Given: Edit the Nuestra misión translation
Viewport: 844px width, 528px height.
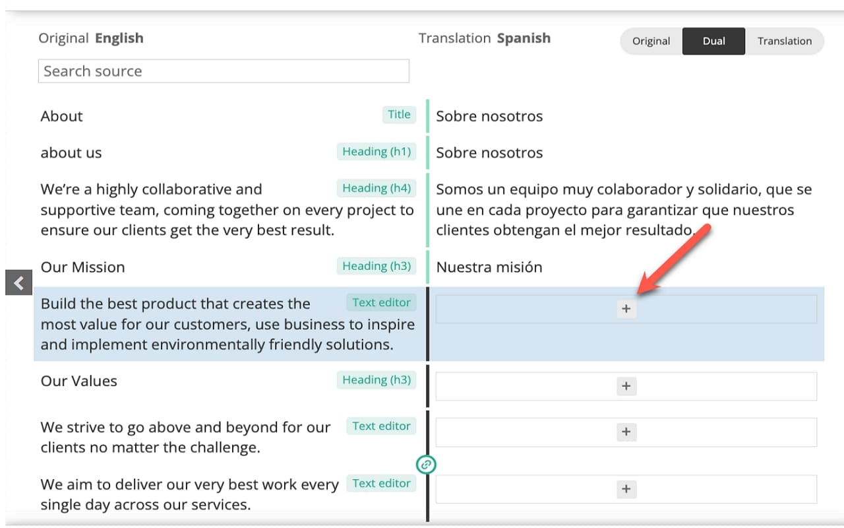Looking at the screenshot, I should (x=489, y=267).
